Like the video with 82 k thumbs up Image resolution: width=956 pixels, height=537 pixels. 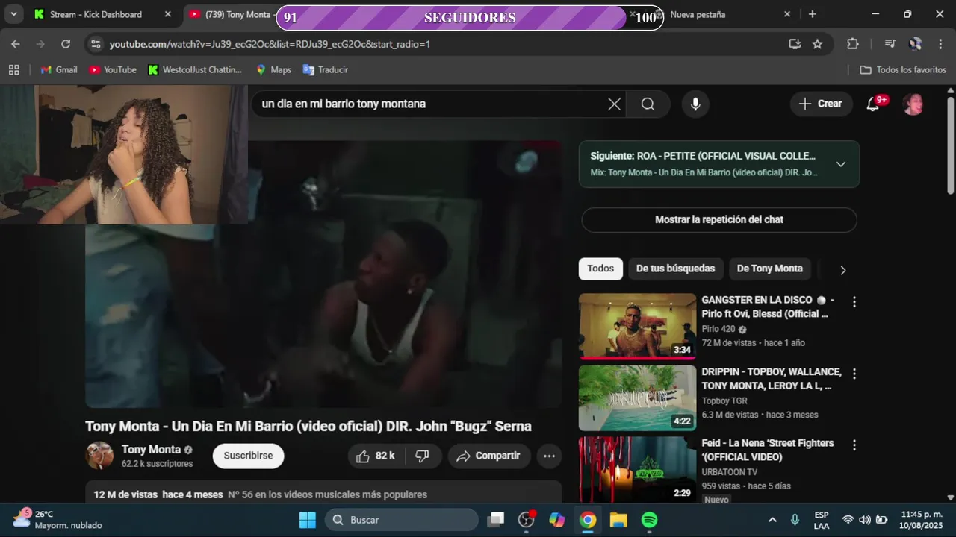[376, 456]
